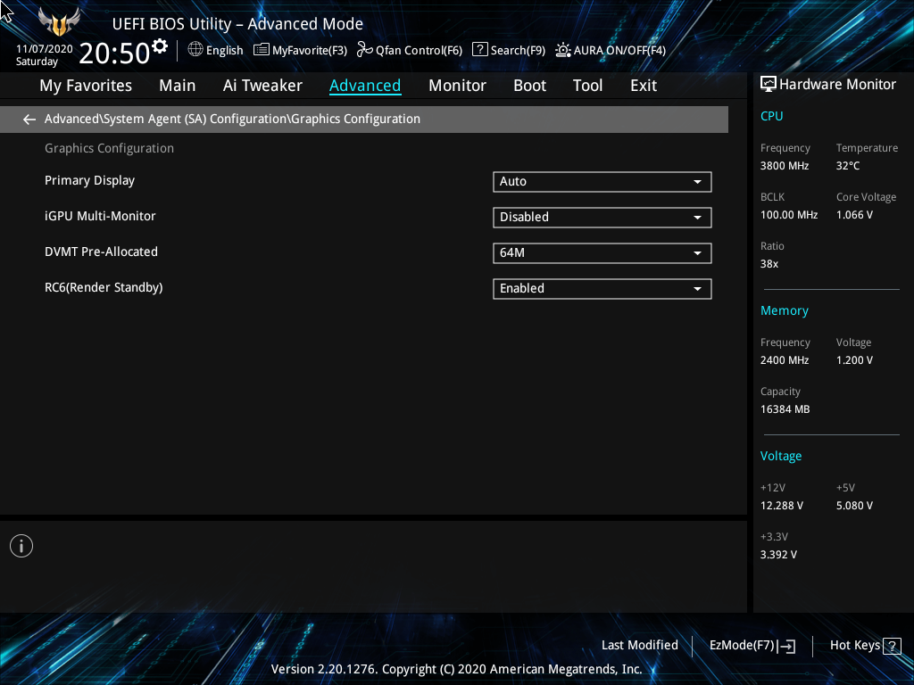Open the iGPU Multi-Monitor dropdown
The width and height of the screenshot is (914, 685).
(602, 218)
